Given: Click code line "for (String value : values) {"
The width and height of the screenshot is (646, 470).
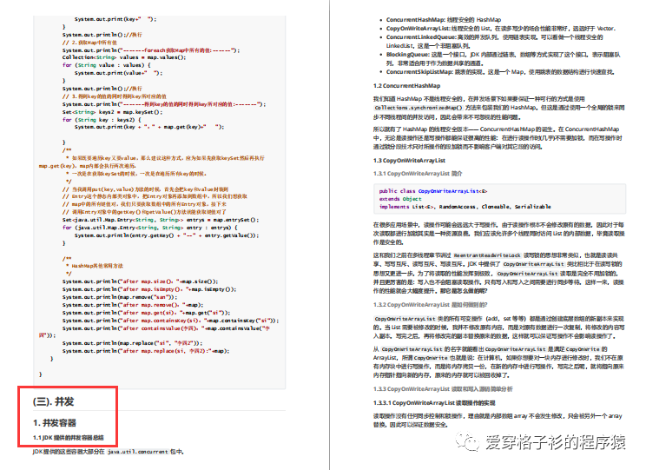Looking at the screenshot, I should pos(106,65).
